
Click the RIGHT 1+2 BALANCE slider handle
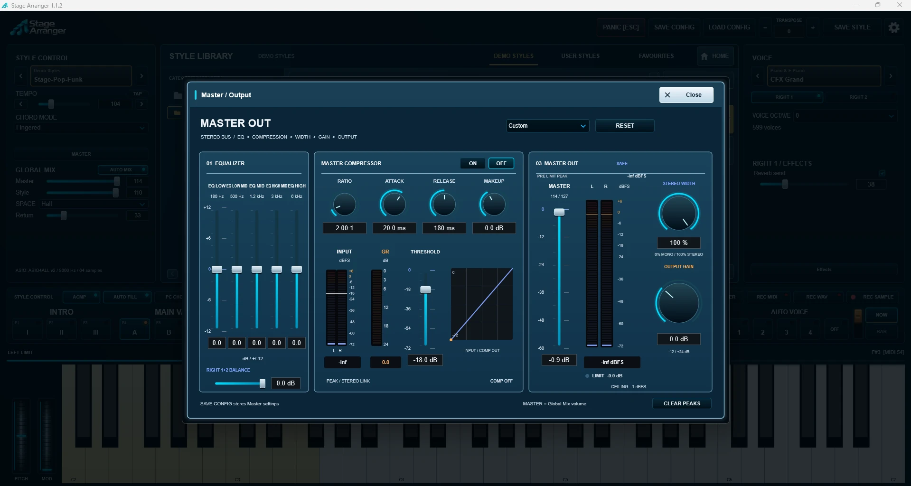263,383
